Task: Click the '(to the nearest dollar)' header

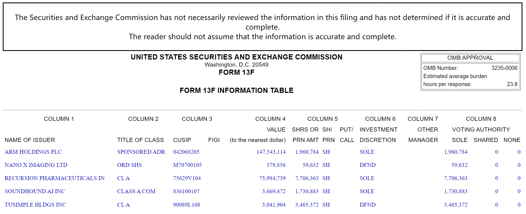Action: tap(258, 140)
